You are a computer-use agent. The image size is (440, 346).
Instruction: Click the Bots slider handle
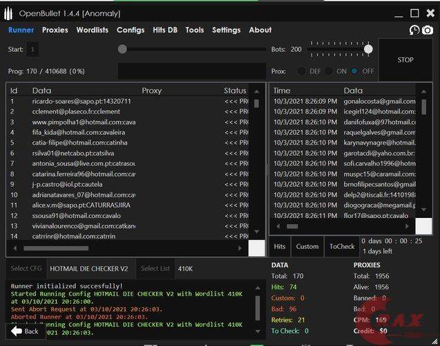368,49
